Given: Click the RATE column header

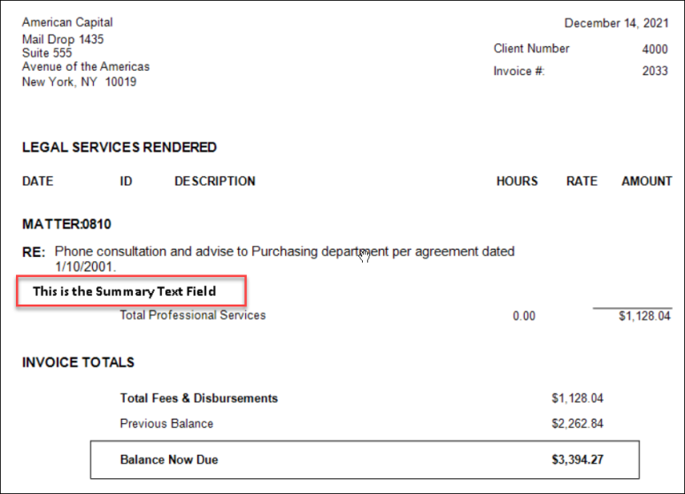Looking at the screenshot, I should 581,181.
